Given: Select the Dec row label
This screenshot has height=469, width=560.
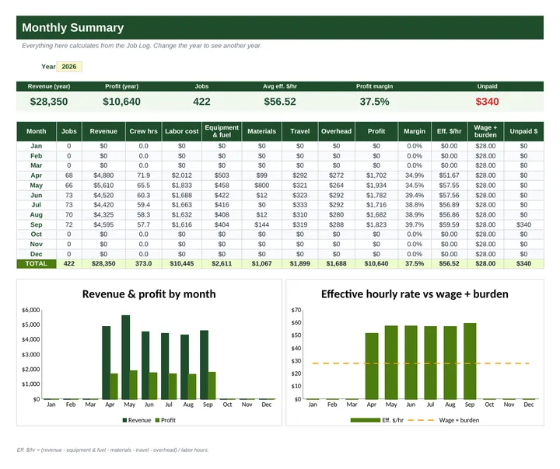Looking at the screenshot, I should pos(37,254).
